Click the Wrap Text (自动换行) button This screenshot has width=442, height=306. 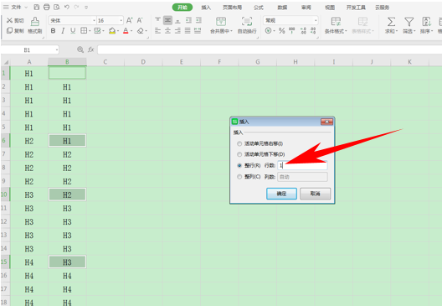247,25
